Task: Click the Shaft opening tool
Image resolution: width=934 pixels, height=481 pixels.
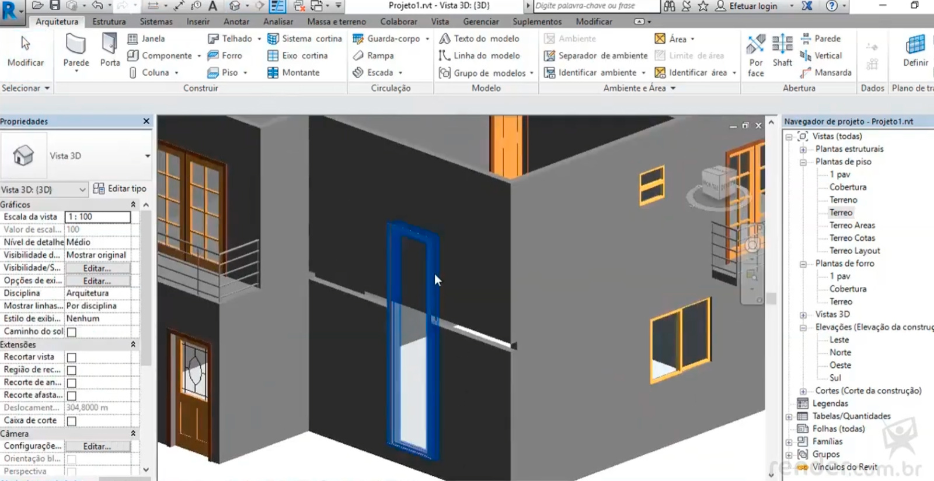Action: click(782, 50)
